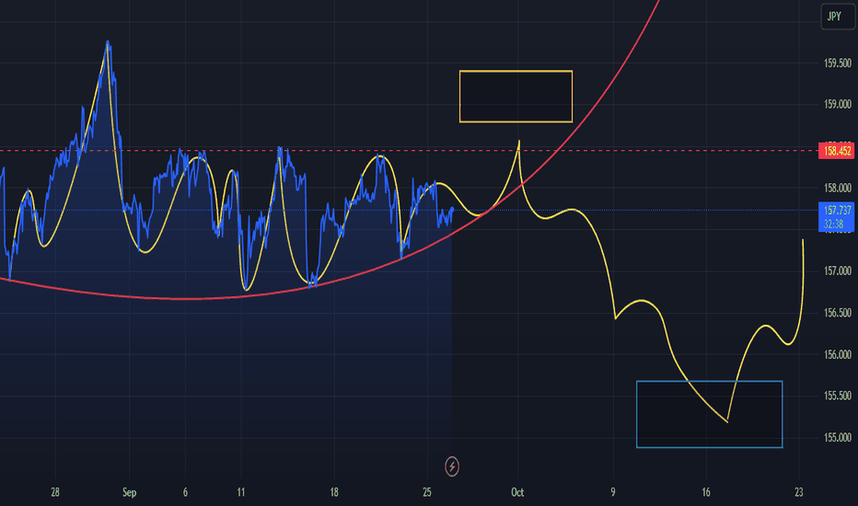Click the 16 date label on time axis

click(x=706, y=492)
